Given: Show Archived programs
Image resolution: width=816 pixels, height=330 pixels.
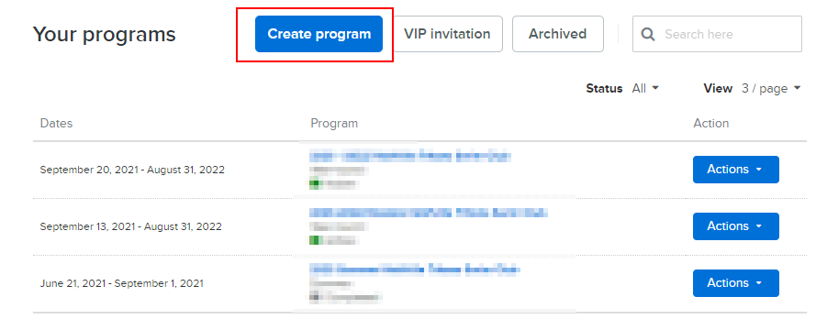Looking at the screenshot, I should click(557, 34).
